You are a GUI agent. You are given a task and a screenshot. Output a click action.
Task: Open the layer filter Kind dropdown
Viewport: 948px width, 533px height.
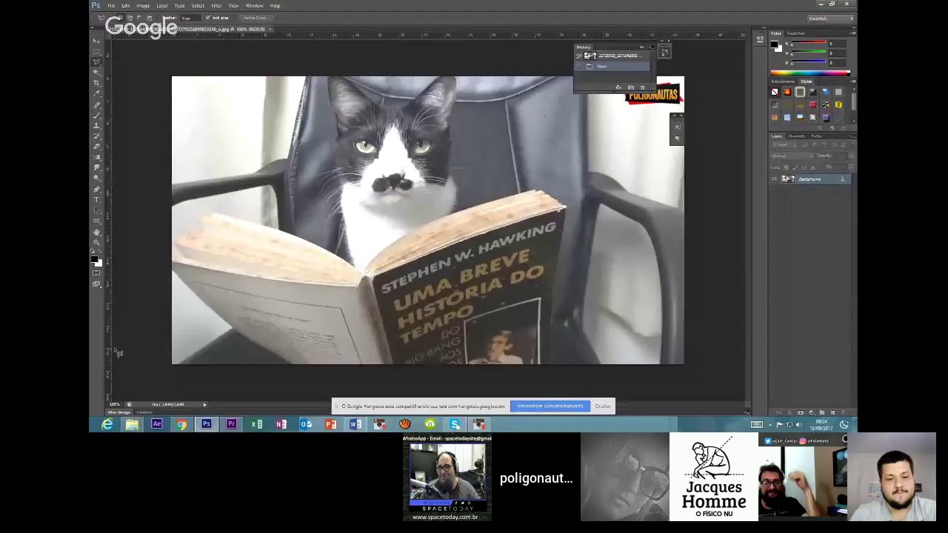click(x=787, y=145)
